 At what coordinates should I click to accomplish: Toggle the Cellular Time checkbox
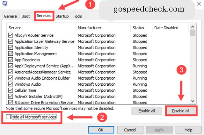pyautogui.click(x=11, y=90)
